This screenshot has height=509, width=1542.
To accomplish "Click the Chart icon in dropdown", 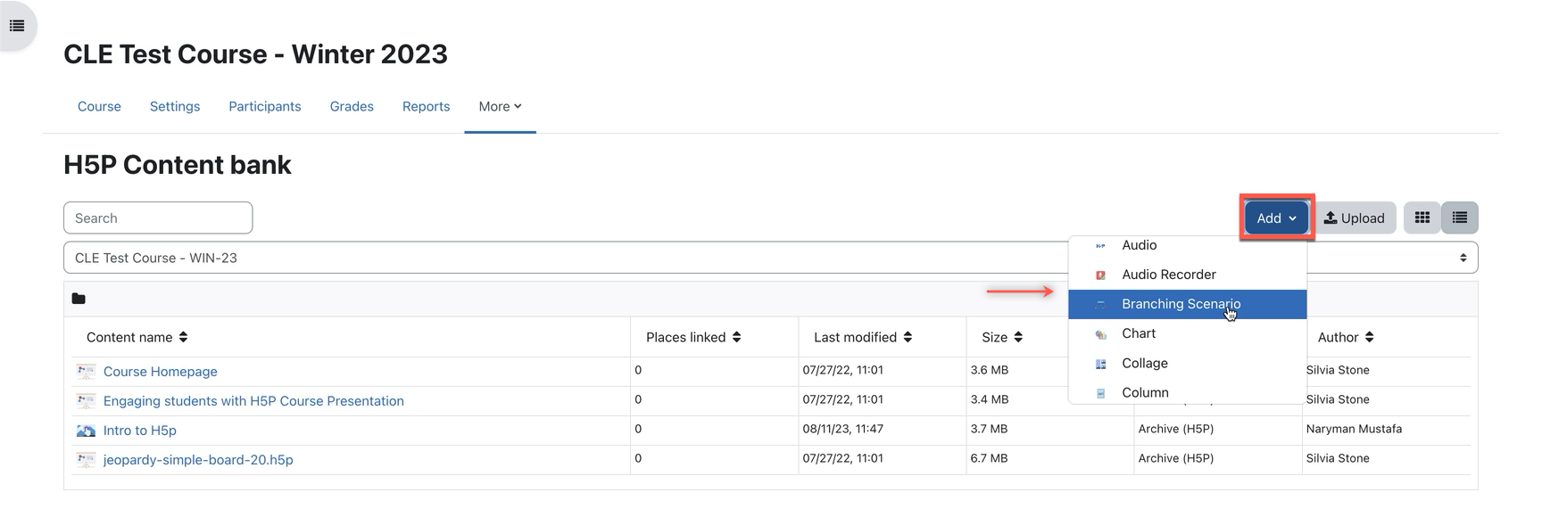I will [1100, 334].
